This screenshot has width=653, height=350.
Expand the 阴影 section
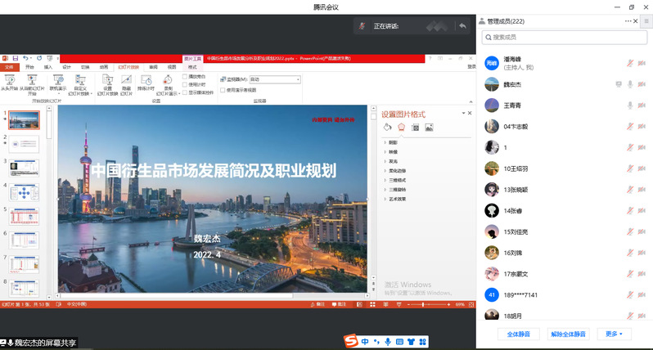[x=392, y=143]
